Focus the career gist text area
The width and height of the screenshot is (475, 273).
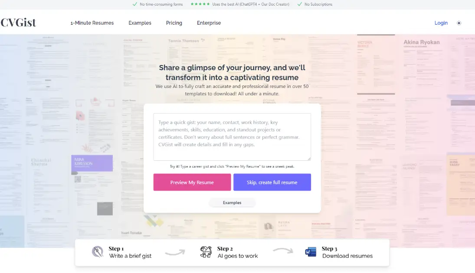coord(232,137)
